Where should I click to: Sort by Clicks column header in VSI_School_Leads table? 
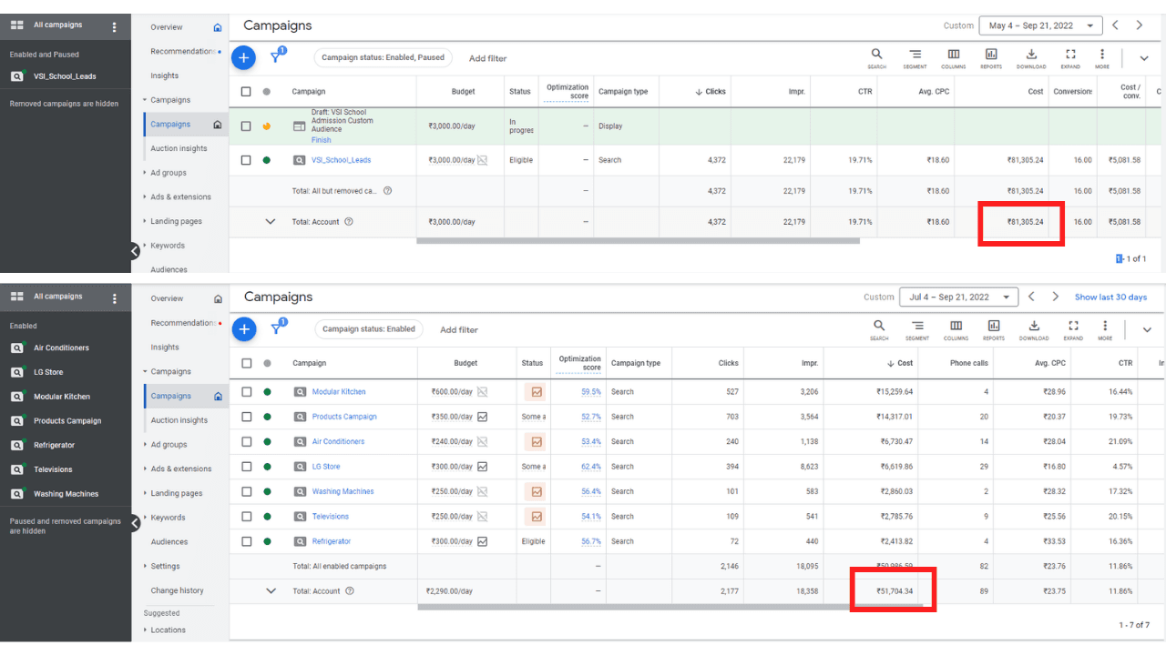coord(710,92)
